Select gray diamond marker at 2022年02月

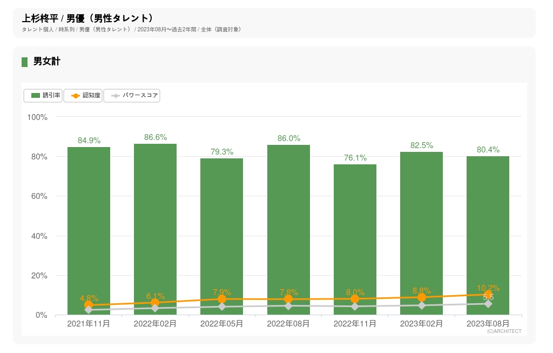(155, 308)
